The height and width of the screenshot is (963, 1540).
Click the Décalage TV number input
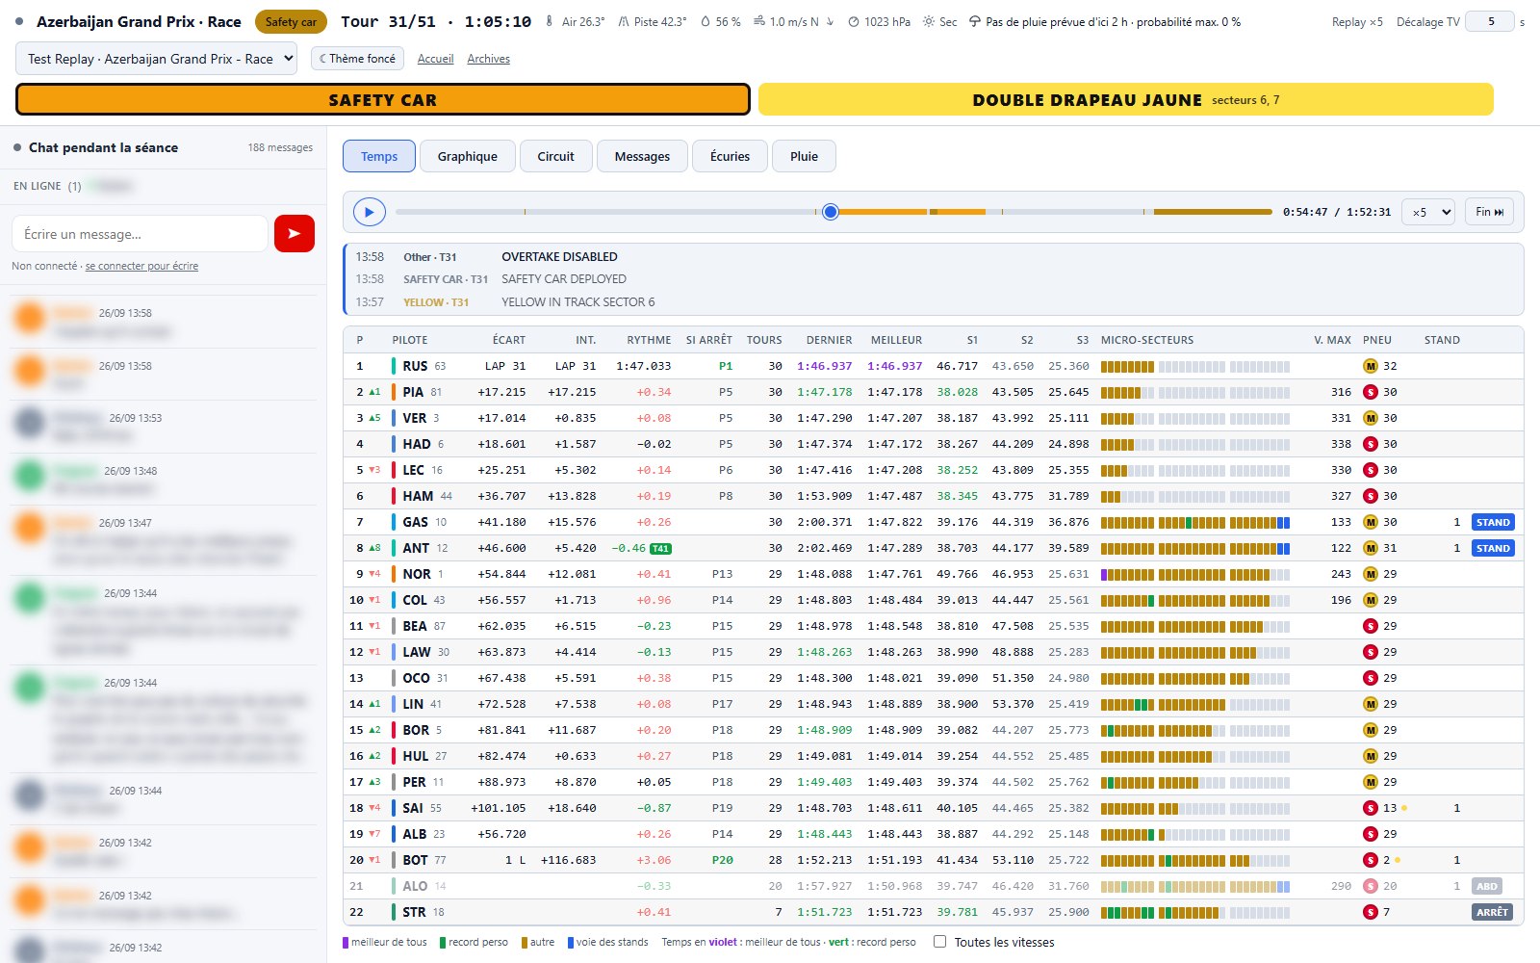(1490, 22)
